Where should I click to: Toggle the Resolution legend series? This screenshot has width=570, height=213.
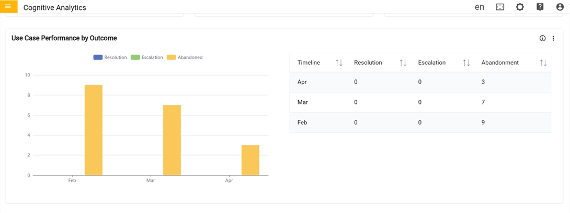pos(110,57)
